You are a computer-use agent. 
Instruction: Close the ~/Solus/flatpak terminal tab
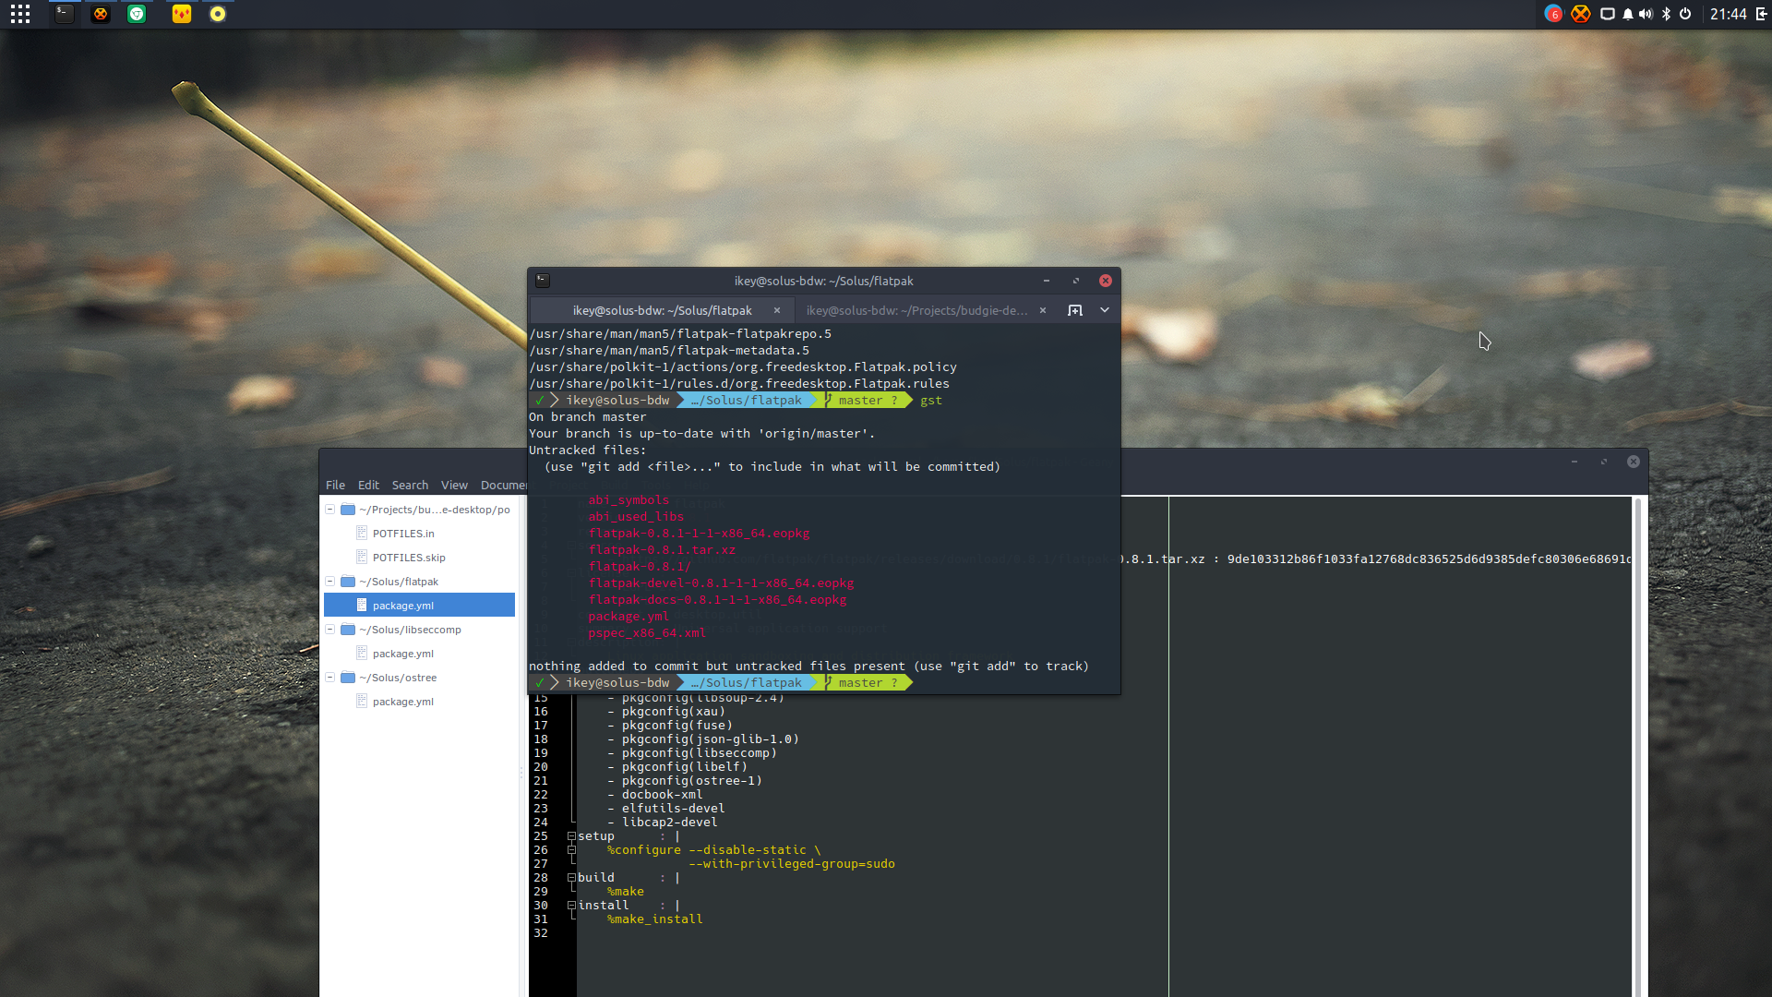[x=777, y=310]
